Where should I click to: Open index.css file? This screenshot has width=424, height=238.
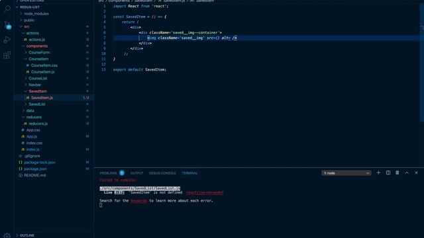pos(34,143)
